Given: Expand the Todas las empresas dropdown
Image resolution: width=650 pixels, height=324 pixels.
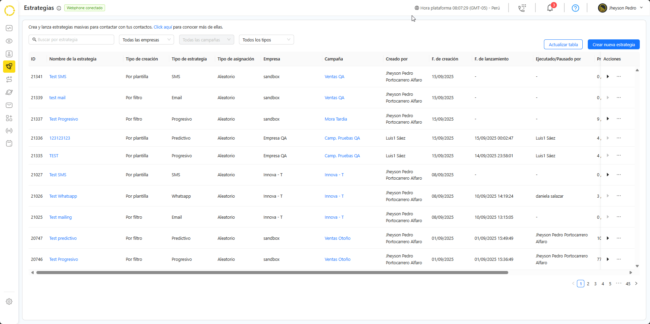Looking at the screenshot, I should [x=146, y=40].
